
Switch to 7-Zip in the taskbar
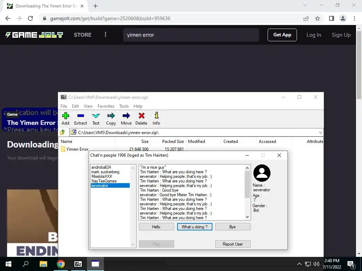coord(78,264)
